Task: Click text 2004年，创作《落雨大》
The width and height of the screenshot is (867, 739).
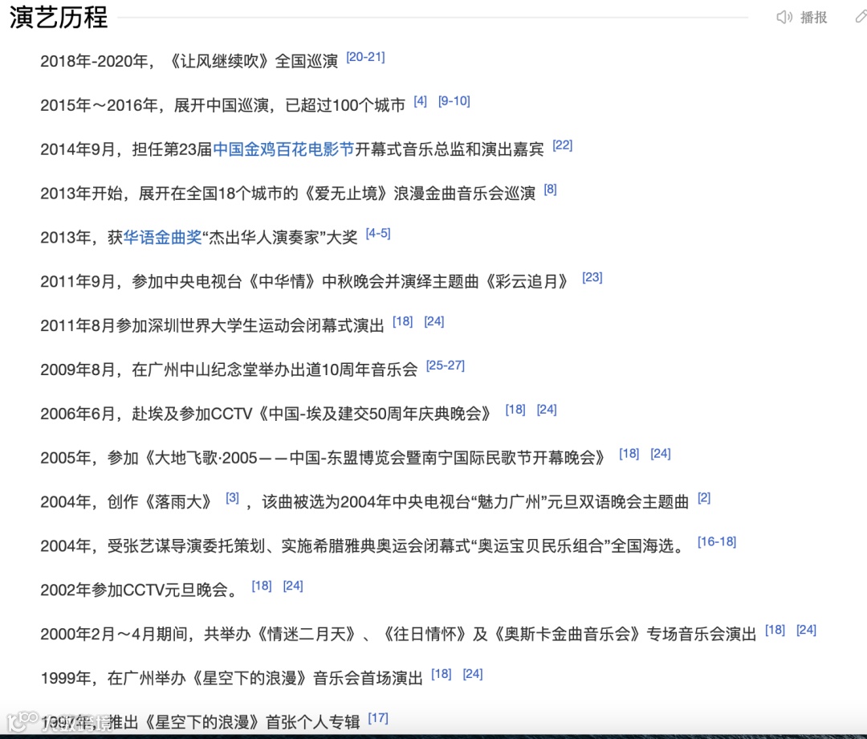Action: tap(127, 502)
